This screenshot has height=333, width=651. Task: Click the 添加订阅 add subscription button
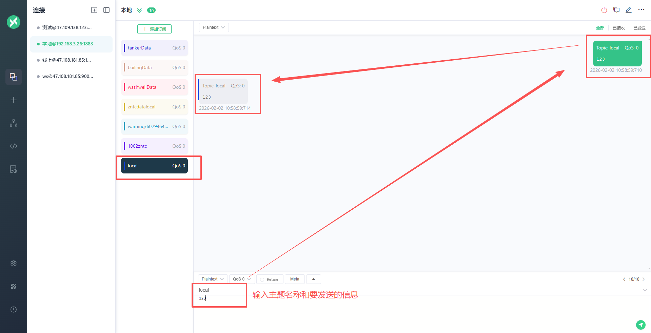pos(154,29)
